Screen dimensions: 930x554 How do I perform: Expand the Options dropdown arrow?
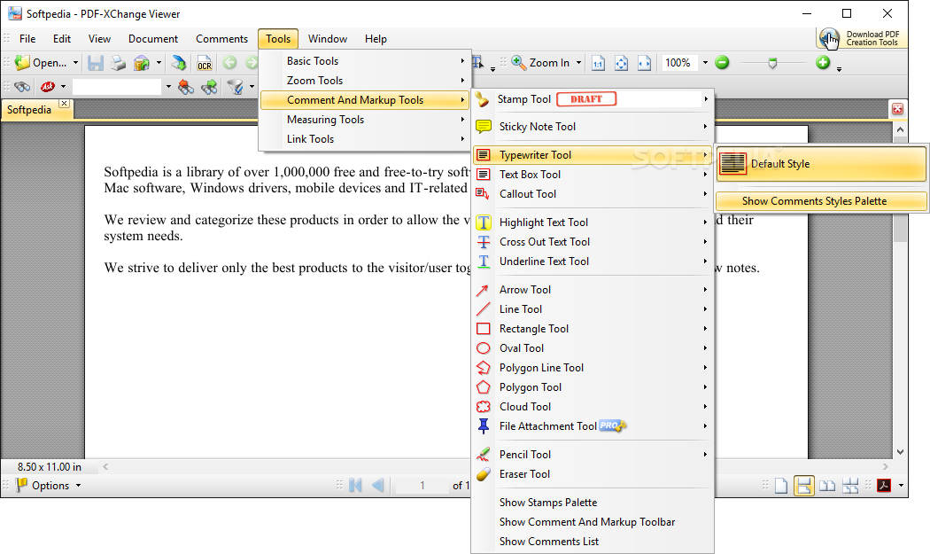point(78,486)
